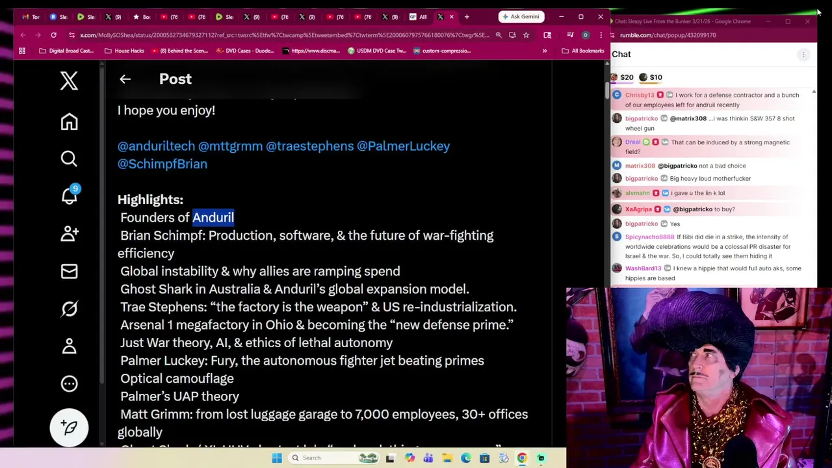This screenshot has height=468, width=832.
Task: Open the @PalmerLuckey mention
Action: (403, 146)
